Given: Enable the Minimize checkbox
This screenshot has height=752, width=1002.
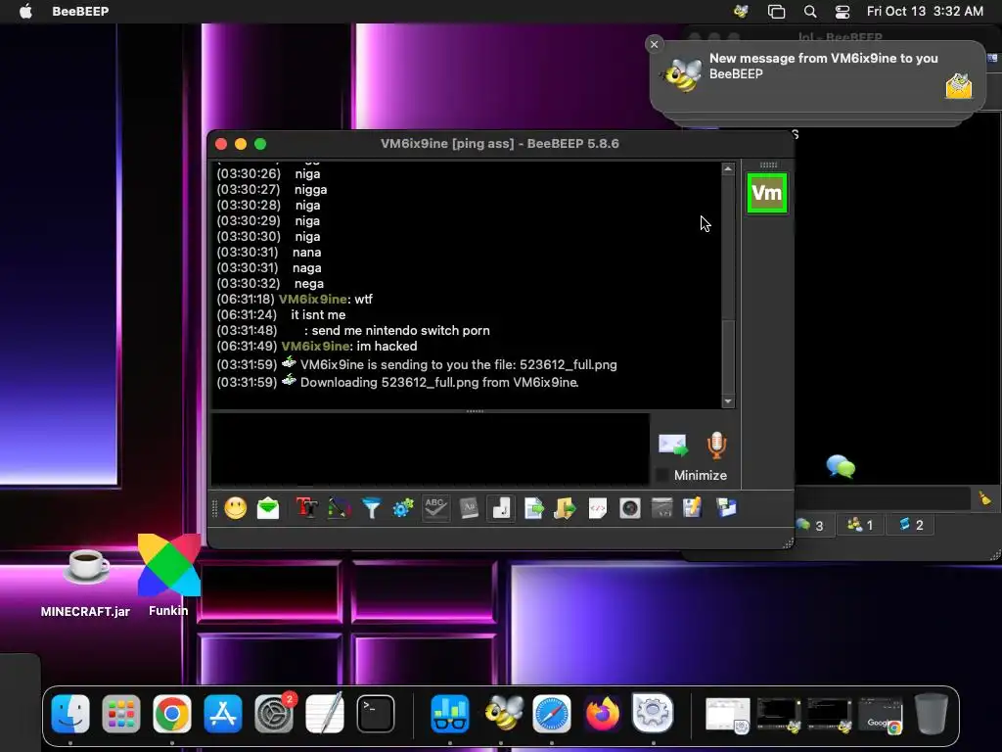Looking at the screenshot, I should click(662, 475).
